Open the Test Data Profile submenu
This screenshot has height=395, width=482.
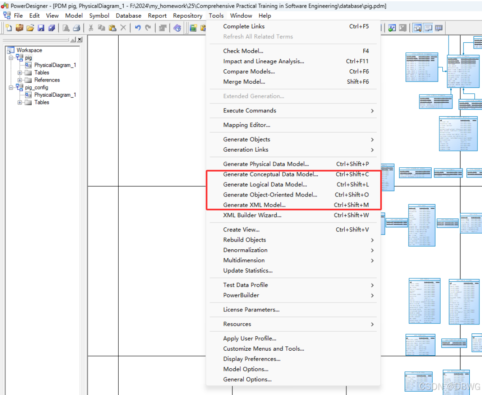[293, 285]
